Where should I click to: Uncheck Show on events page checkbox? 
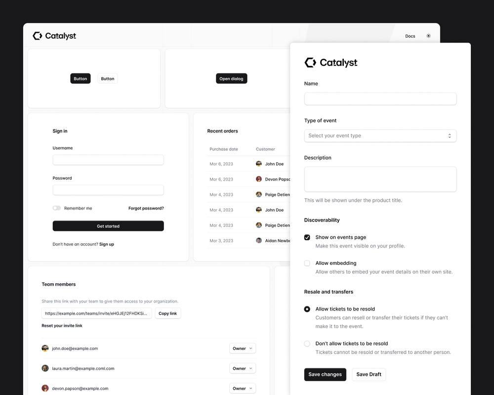pos(307,238)
